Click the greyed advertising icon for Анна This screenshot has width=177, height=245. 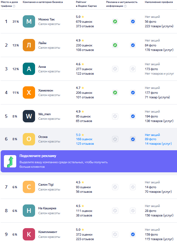coord(115,69)
